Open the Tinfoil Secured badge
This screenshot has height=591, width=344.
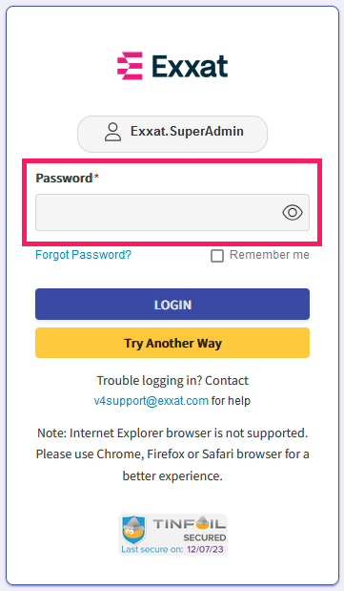pos(172,535)
